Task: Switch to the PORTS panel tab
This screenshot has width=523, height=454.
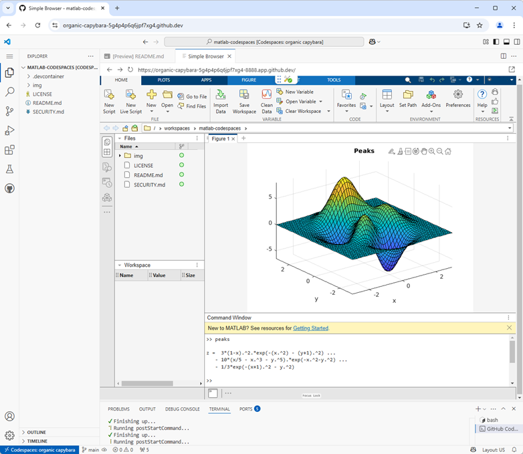Action: pyautogui.click(x=246, y=409)
